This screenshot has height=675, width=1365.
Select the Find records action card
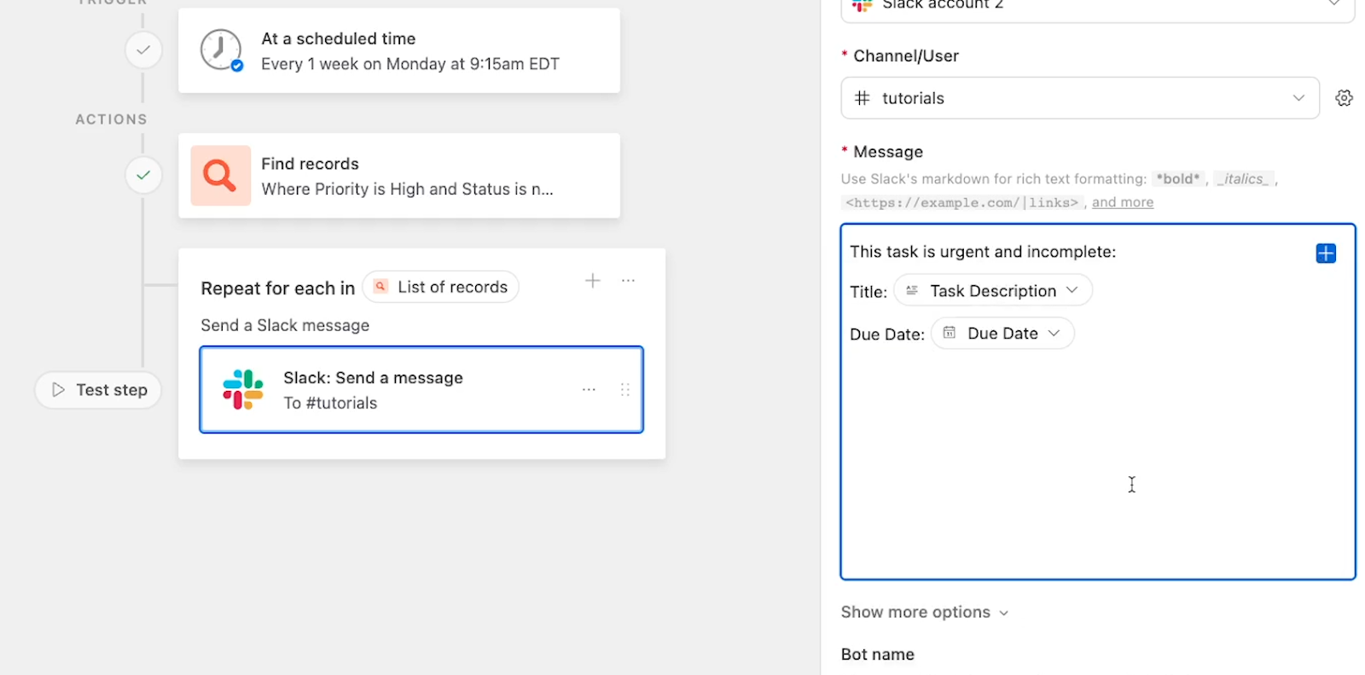[x=399, y=176]
